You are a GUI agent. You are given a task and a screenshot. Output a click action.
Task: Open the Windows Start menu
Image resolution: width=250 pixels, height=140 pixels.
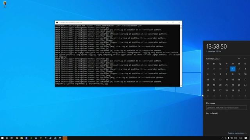2,138
